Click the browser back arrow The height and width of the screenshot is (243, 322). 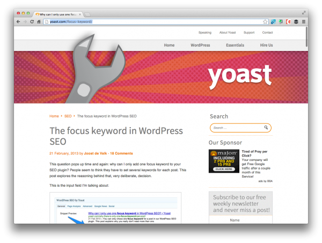click(x=18, y=21)
